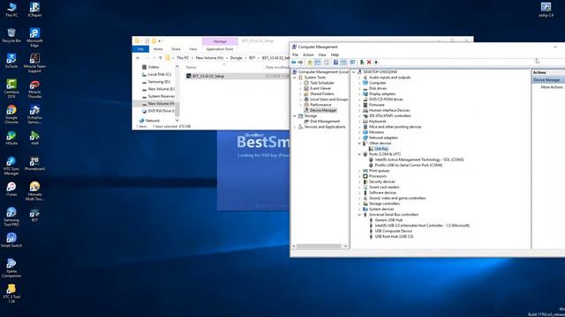
Task: Select the Xperia Companion desktop shortcut
Action: [x=11, y=268]
